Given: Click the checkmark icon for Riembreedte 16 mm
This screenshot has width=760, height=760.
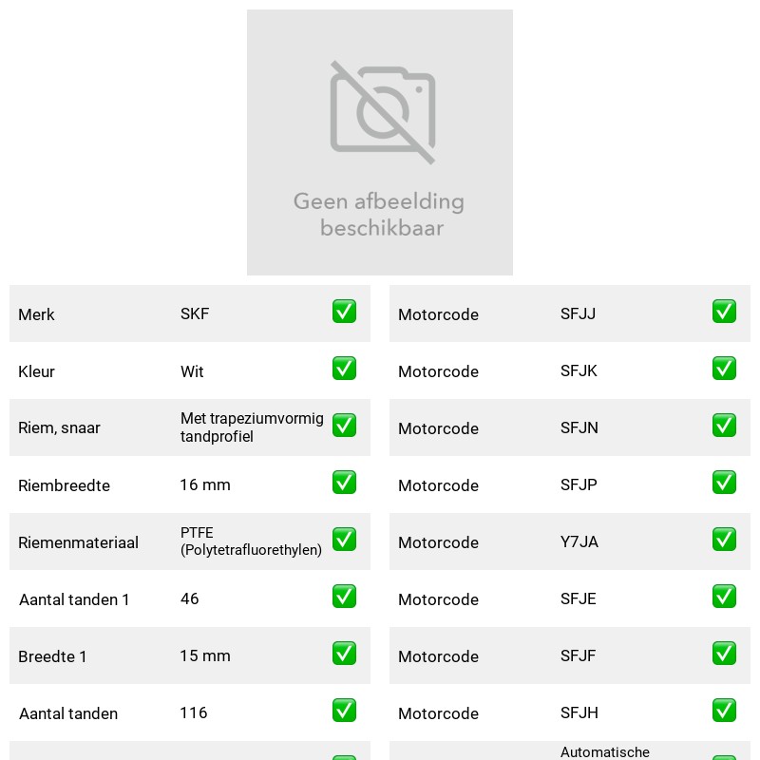Looking at the screenshot, I should [x=344, y=483].
